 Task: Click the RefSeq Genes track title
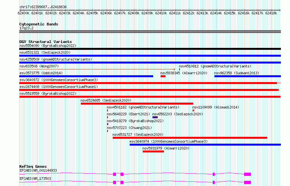coord(33,166)
